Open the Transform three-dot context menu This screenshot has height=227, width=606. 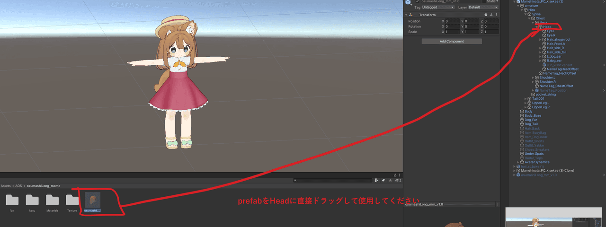pyautogui.click(x=497, y=15)
